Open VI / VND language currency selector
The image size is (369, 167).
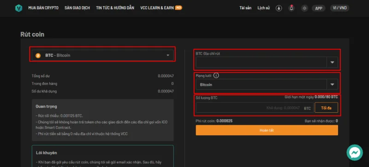click(x=339, y=8)
